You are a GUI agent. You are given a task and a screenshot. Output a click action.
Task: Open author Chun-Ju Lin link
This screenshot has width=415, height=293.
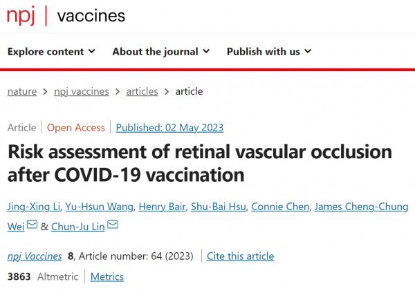coord(77,225)
